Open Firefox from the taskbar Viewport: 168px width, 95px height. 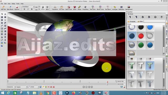(73, 93)
